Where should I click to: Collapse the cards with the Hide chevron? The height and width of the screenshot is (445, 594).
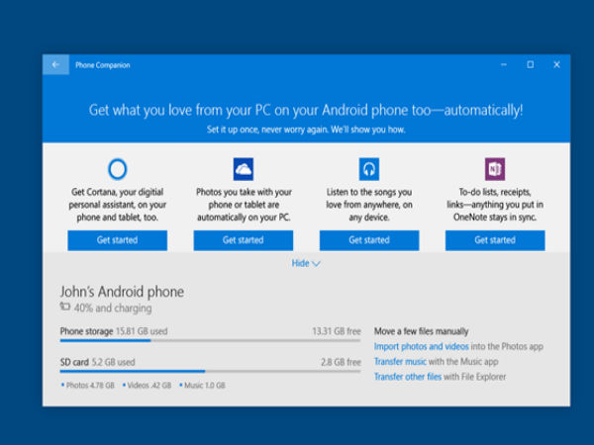(306, 263)
